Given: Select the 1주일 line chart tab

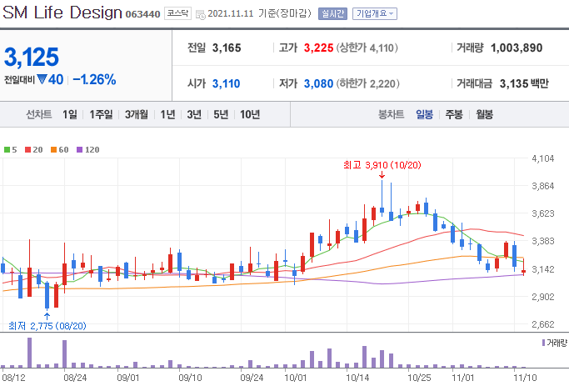Looking at the screenshot, I should click(102, 115).
